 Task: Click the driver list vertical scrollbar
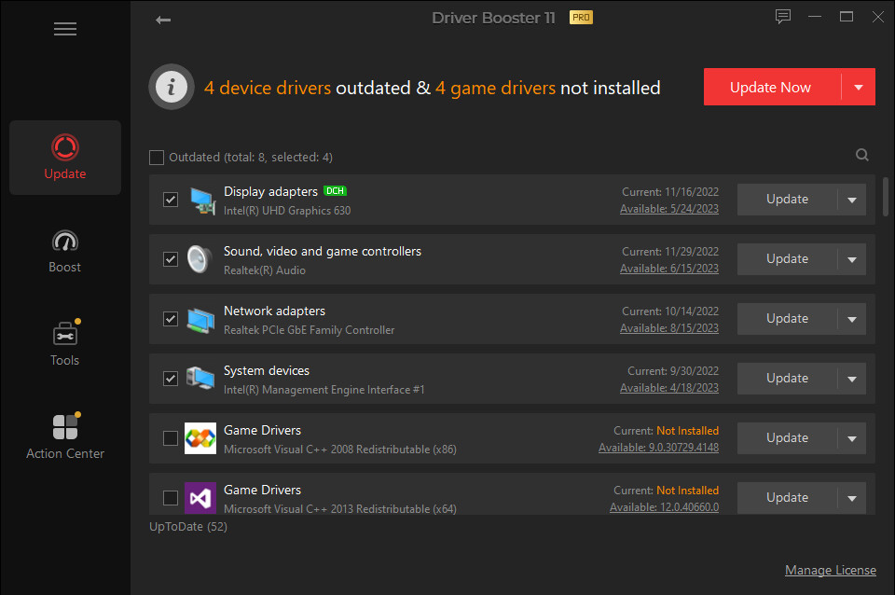[x=885, y=197]
